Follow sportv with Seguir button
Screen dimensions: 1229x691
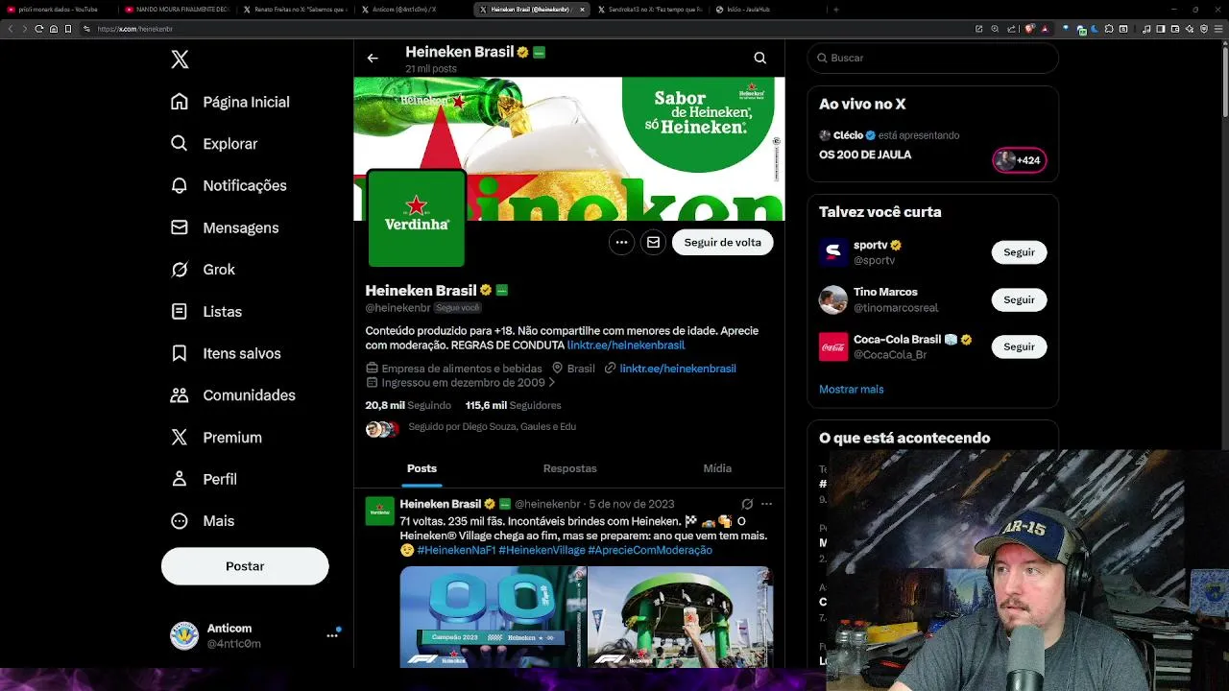(1019, 252)
